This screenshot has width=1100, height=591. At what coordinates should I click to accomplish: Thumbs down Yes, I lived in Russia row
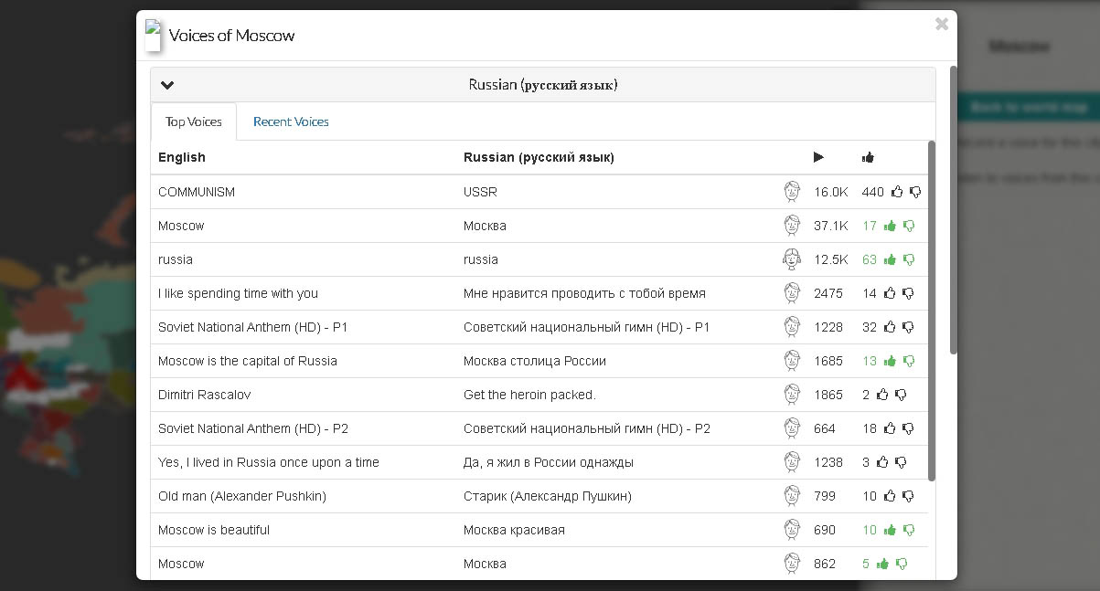point(901,462)
